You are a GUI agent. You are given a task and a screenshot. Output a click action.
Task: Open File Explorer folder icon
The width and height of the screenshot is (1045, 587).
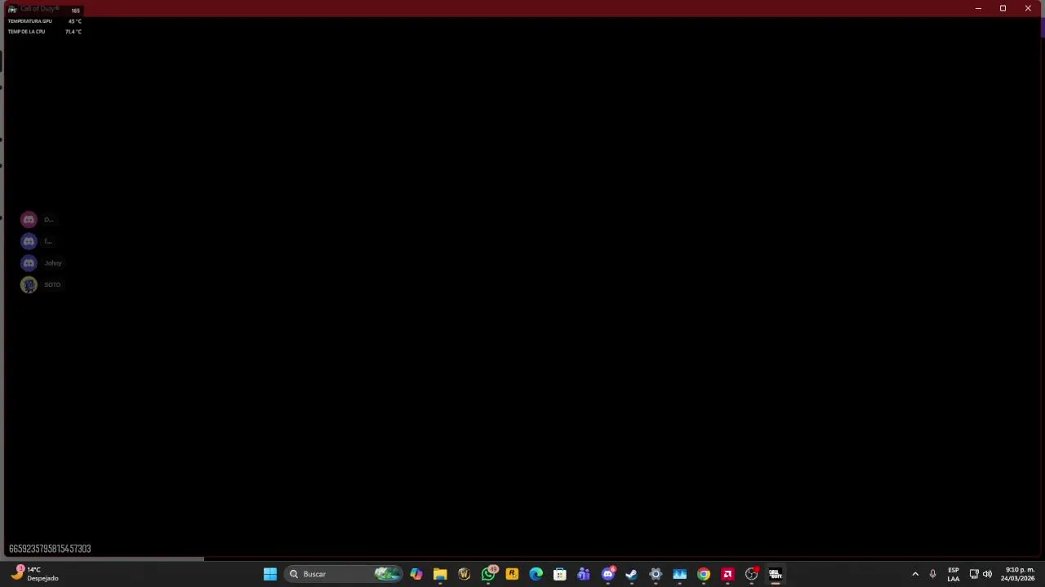click(x=440, y=574)
